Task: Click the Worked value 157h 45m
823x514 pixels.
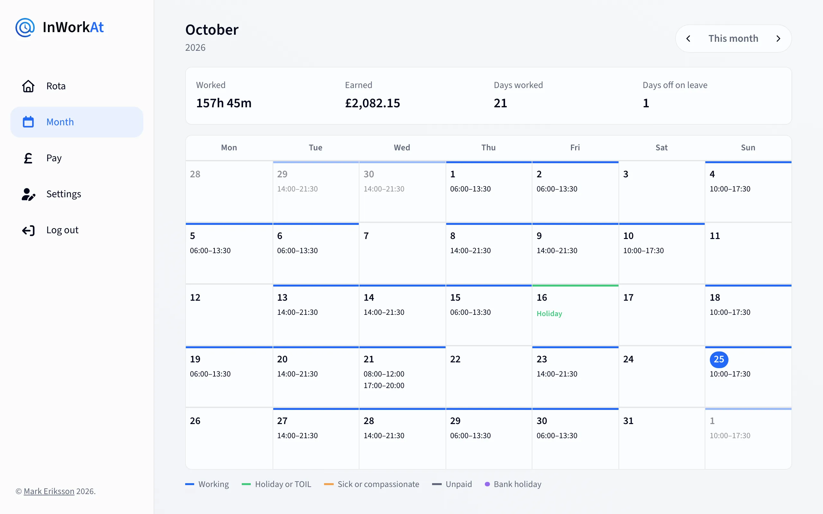Action: point(224,103)
